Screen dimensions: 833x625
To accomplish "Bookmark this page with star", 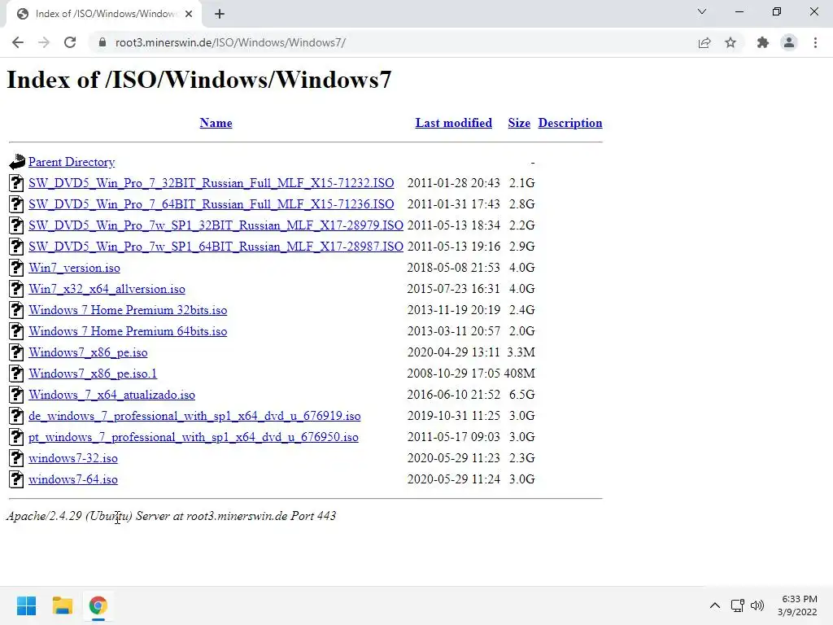I will pos(731,42).
